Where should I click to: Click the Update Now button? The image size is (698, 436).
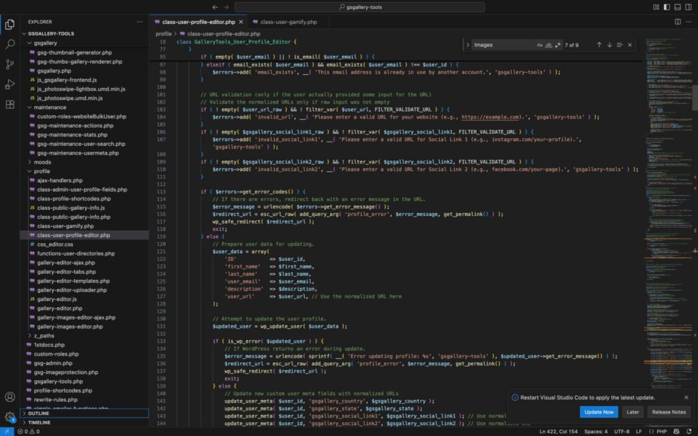click(x=598, y=411)
